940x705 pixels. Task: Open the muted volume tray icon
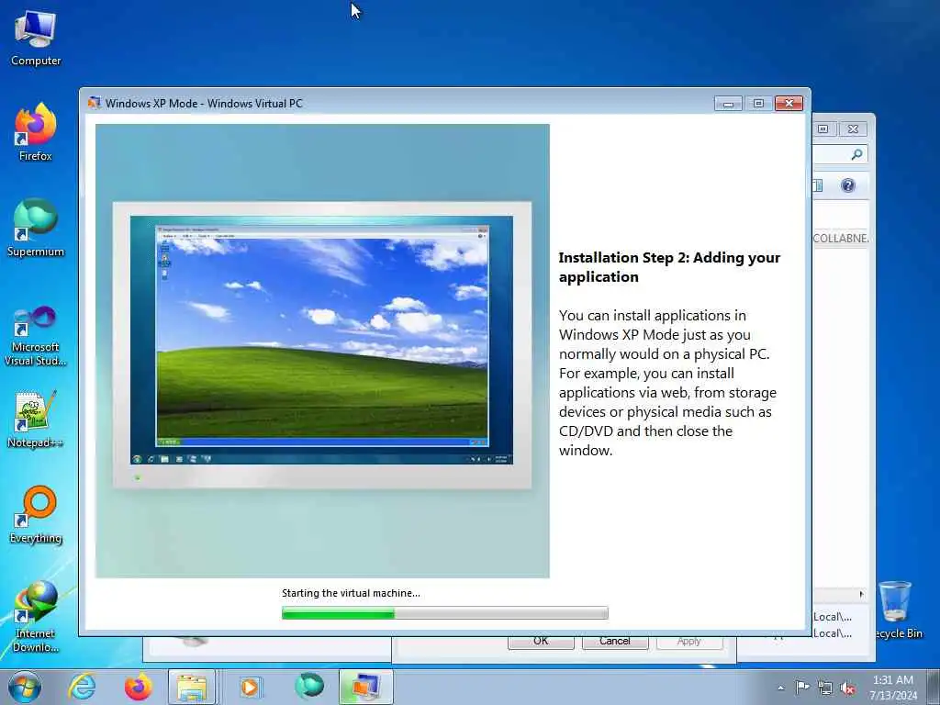[847, 688]
